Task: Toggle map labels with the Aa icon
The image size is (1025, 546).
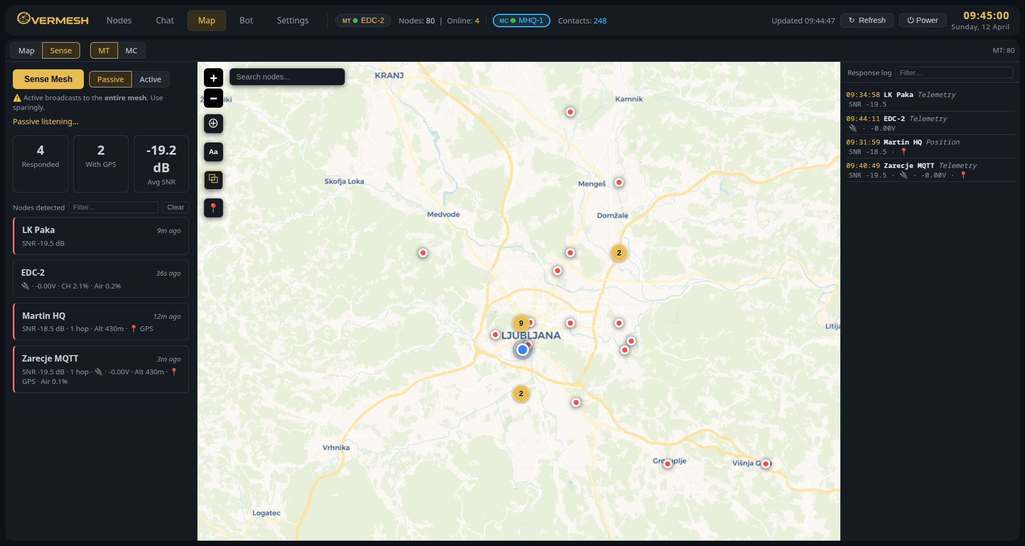Action: (x=213, y=152)
